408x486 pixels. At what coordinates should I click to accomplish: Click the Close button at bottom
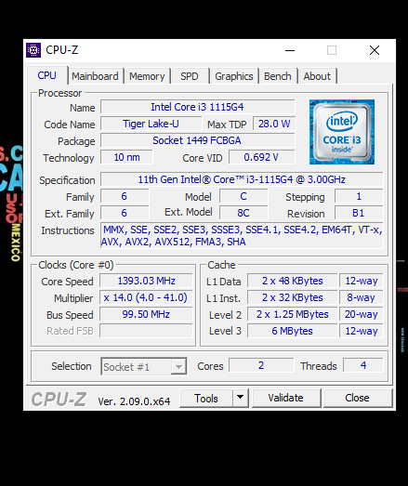[358, 398]
